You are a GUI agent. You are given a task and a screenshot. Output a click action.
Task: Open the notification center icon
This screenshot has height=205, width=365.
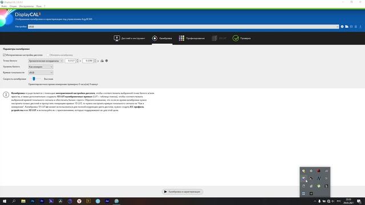pyautogui.click(x=359, y=201)
